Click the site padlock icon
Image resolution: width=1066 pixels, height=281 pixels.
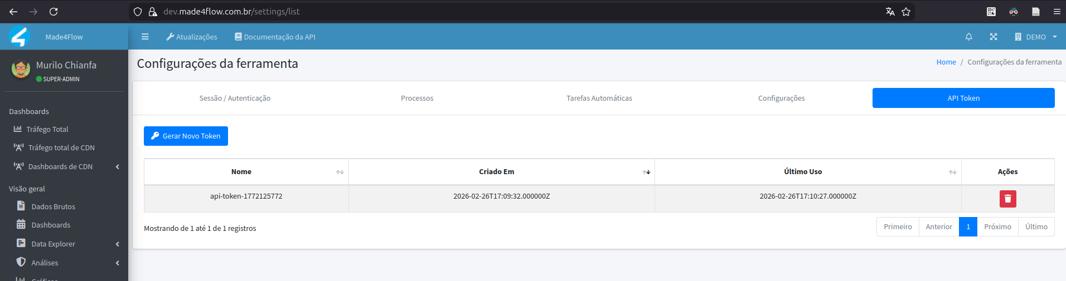[x=152, y=11]
